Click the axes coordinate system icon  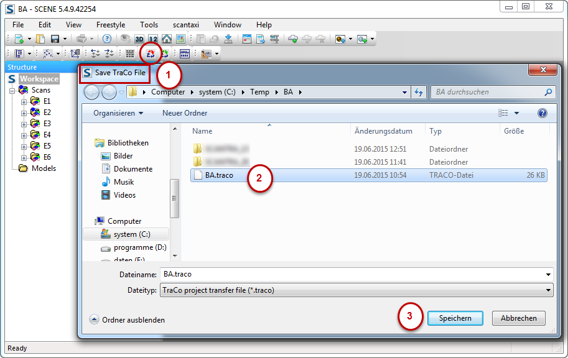pos(75,54)
